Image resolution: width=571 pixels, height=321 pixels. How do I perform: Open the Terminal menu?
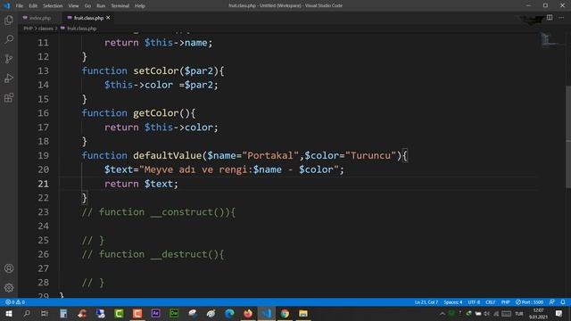point(120,5)
